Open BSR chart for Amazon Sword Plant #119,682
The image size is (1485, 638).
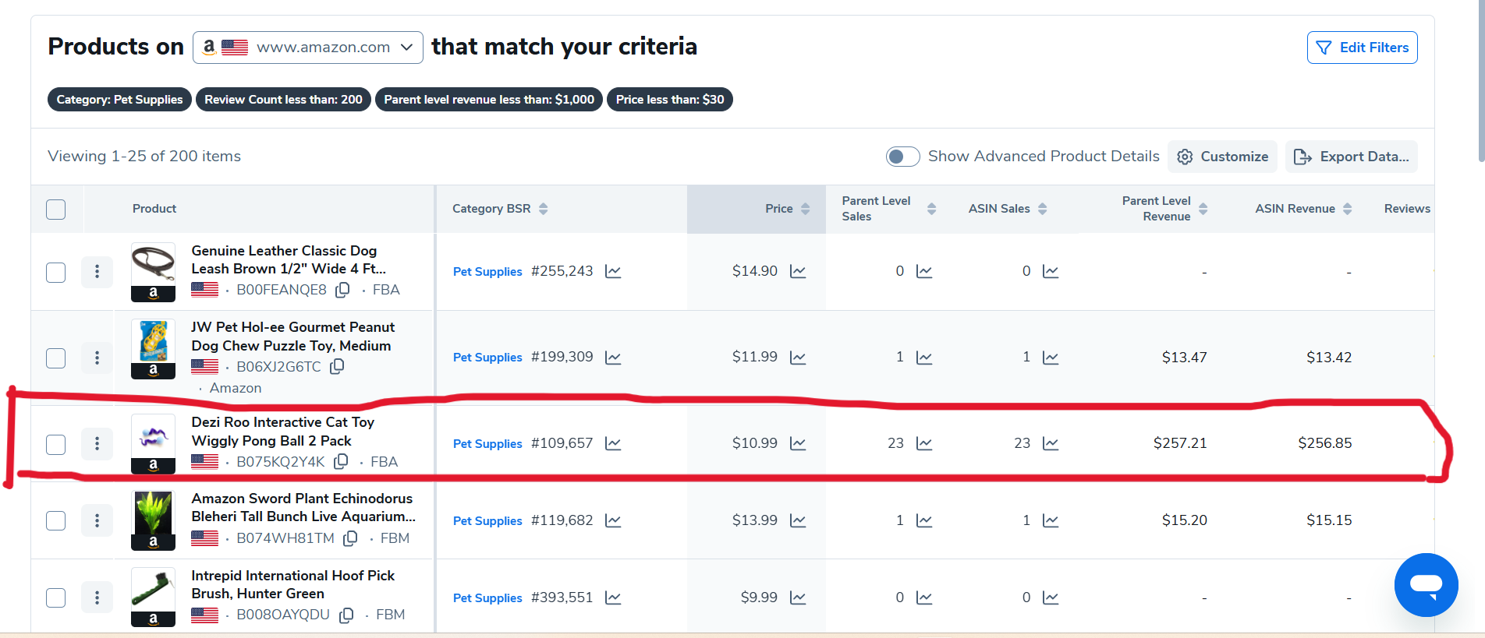pos(613,520)
